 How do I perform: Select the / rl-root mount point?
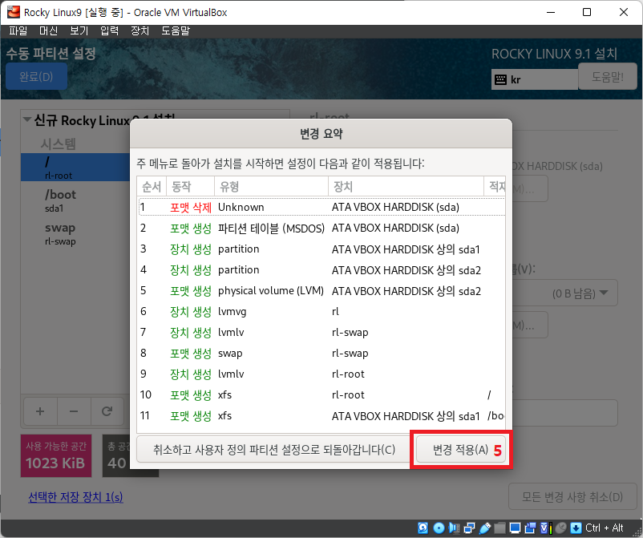(x=75, y=168)
